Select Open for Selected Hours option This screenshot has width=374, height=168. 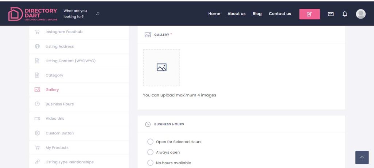pos(150,142)
